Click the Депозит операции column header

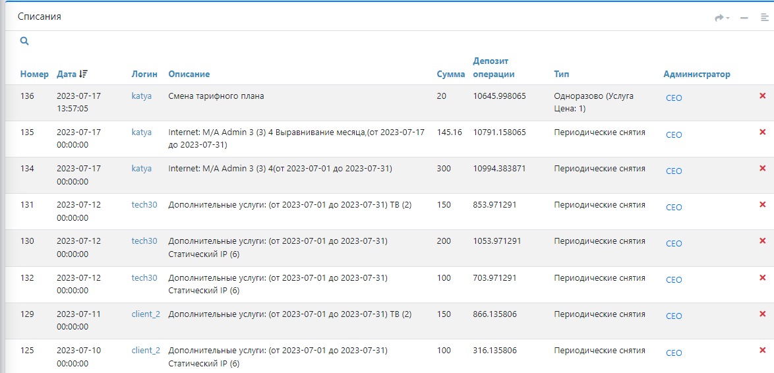(493, 68)
